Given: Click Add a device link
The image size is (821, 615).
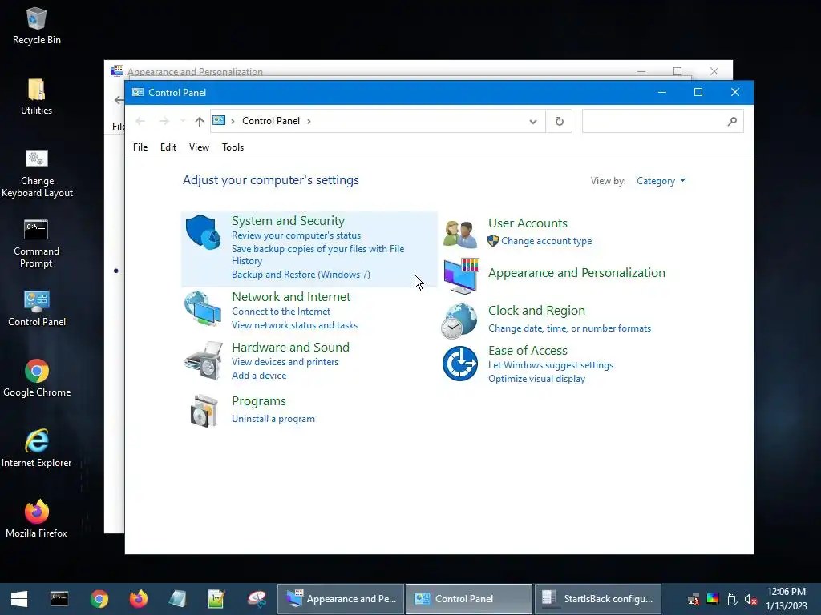Looking at the screenshot, I should pyautogui.click(x=259, y=376).
